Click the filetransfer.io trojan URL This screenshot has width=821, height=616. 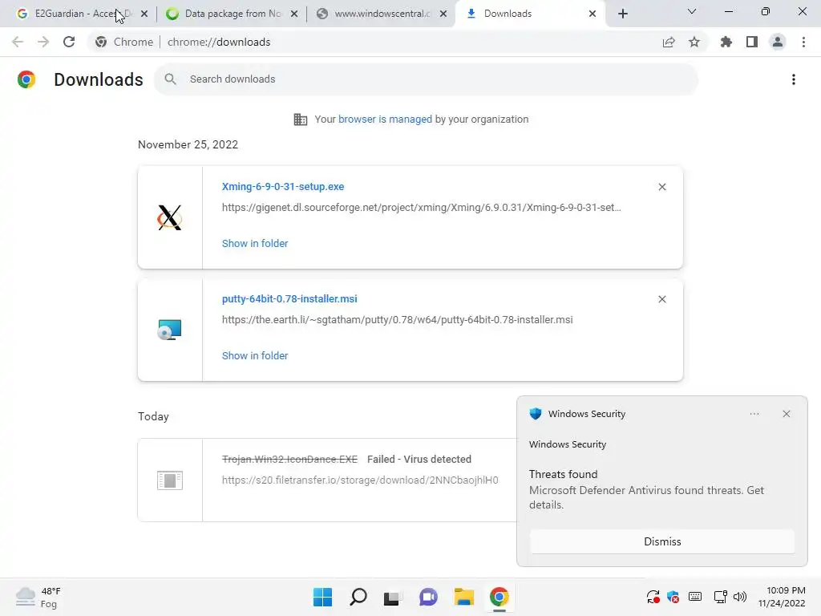pos(360,480)
